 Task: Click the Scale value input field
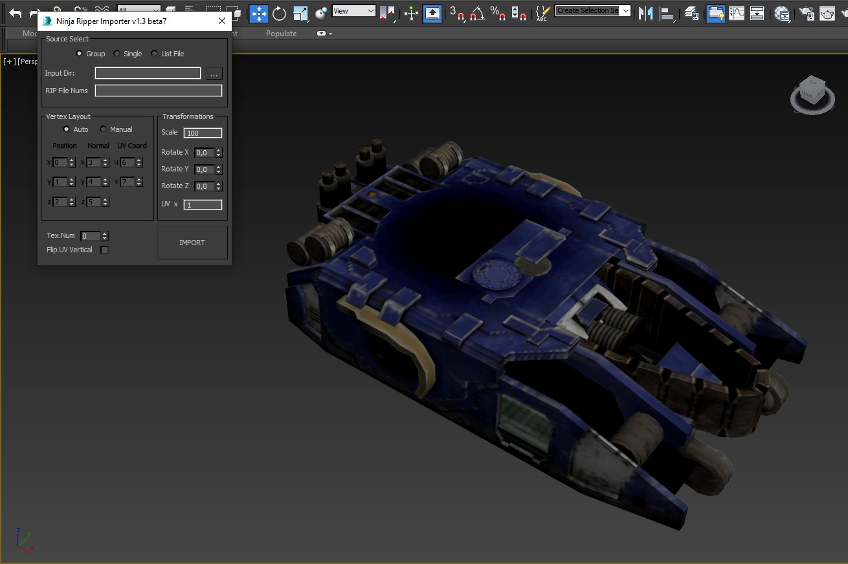tap(203, 133)
